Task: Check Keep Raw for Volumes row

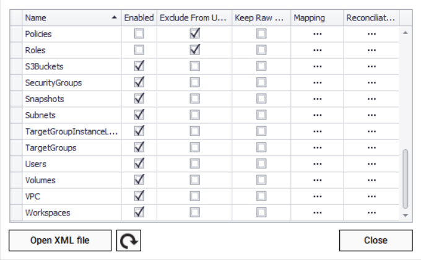Action: (x=261, y=180)
